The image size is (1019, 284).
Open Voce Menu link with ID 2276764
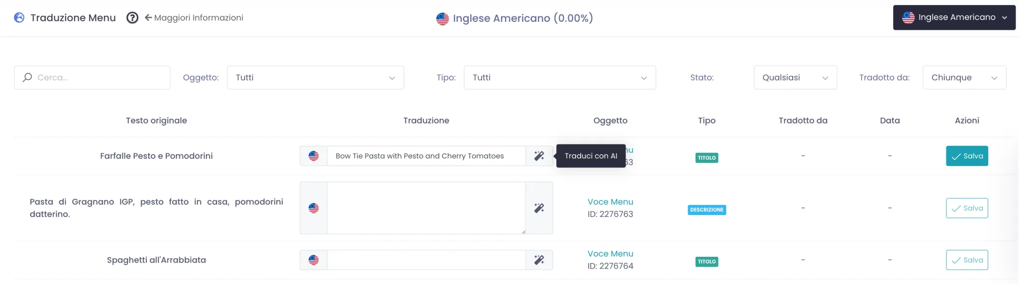point(611,254)
